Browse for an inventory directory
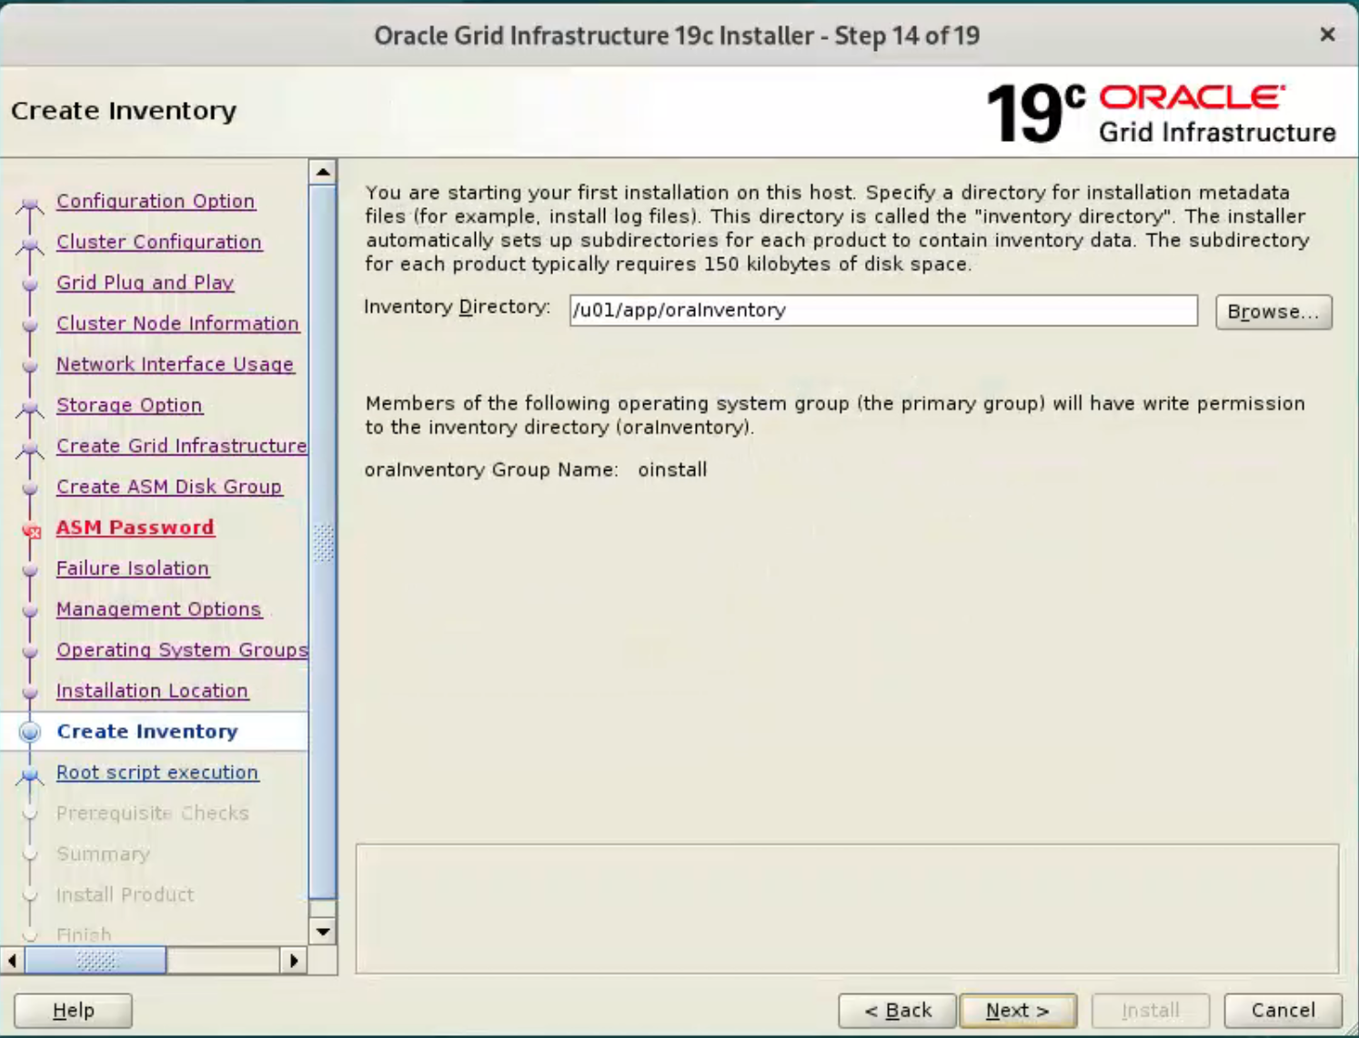 [x=1273, y=312]
